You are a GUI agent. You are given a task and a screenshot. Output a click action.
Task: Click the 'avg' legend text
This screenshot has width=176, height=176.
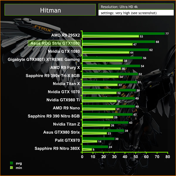(x=19, y=163)
